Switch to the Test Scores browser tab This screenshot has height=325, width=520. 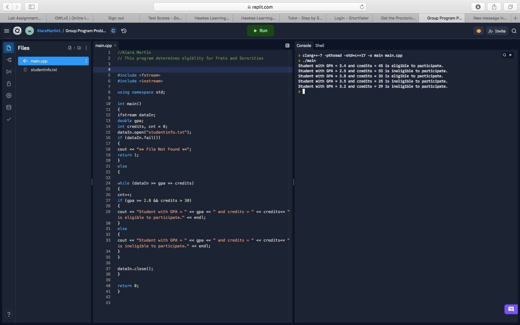pos(165,18)
